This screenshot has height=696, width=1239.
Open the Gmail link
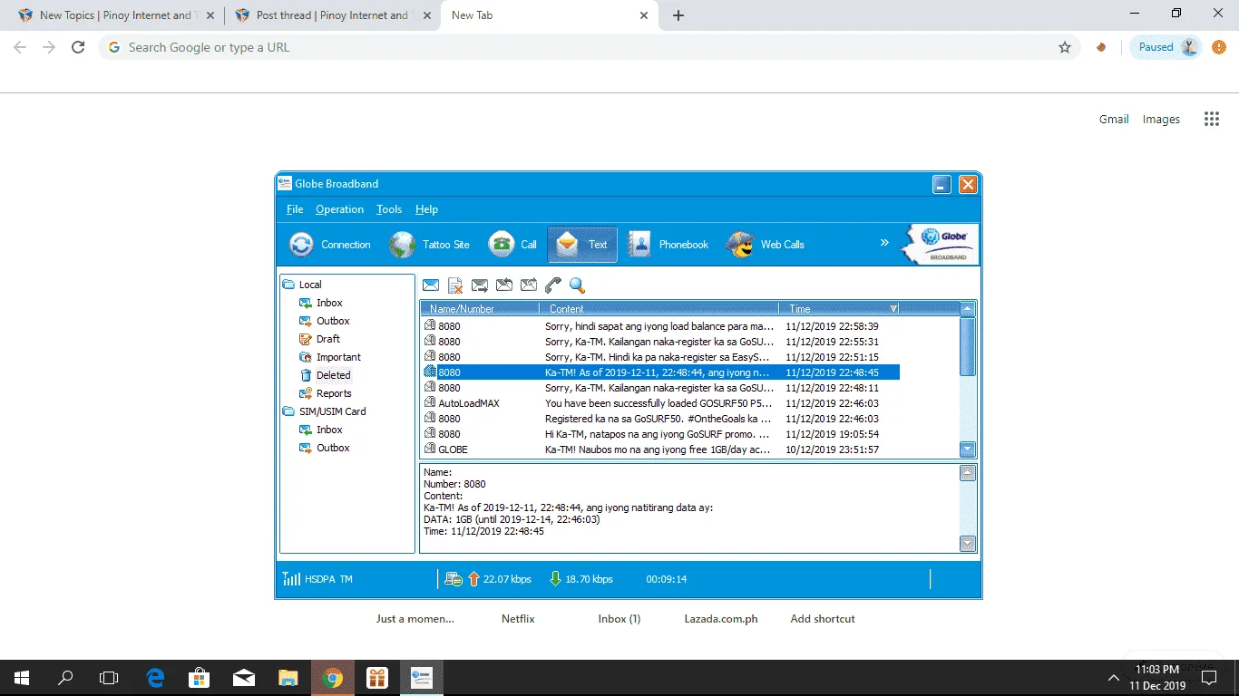1114,119
